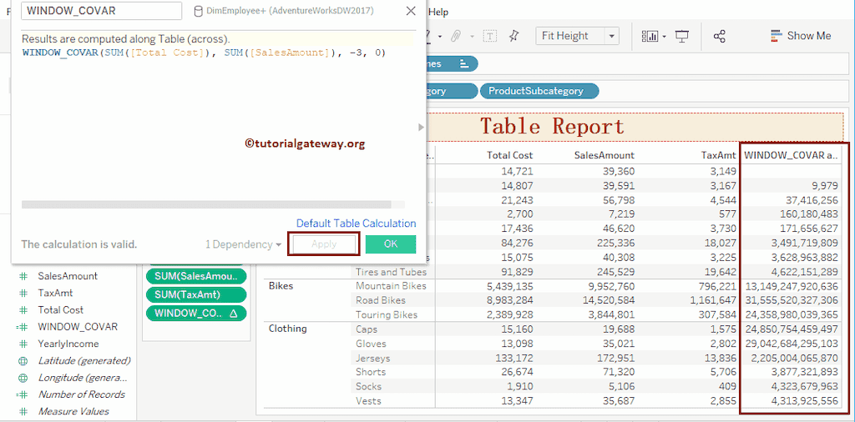Click the formula text WINDOW_COVAR expression

205,53
